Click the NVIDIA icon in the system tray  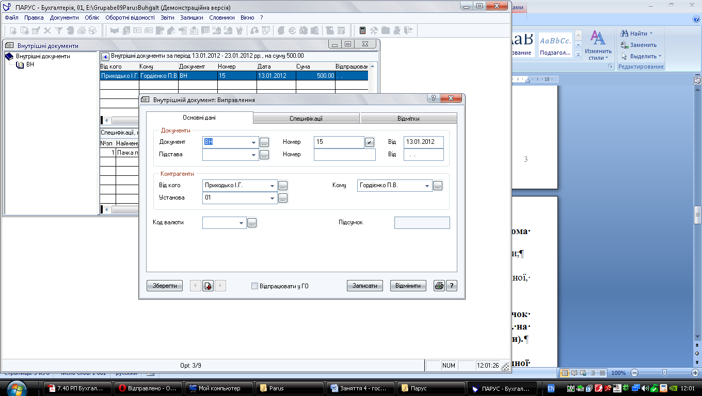(673, 388)
